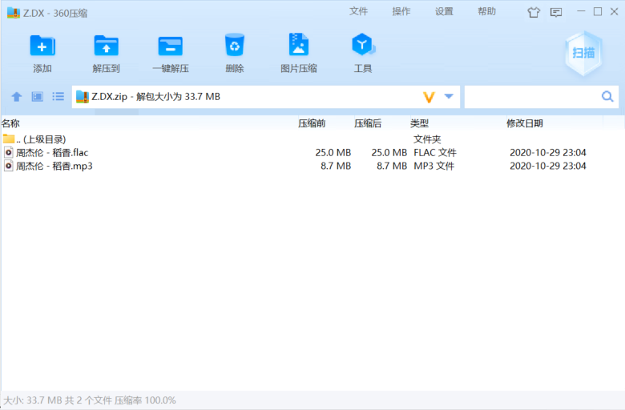Image resolution: width=625 pixels, height=410 pixels.
Task: Click the search magnifier icon
Action: (607, 96)
